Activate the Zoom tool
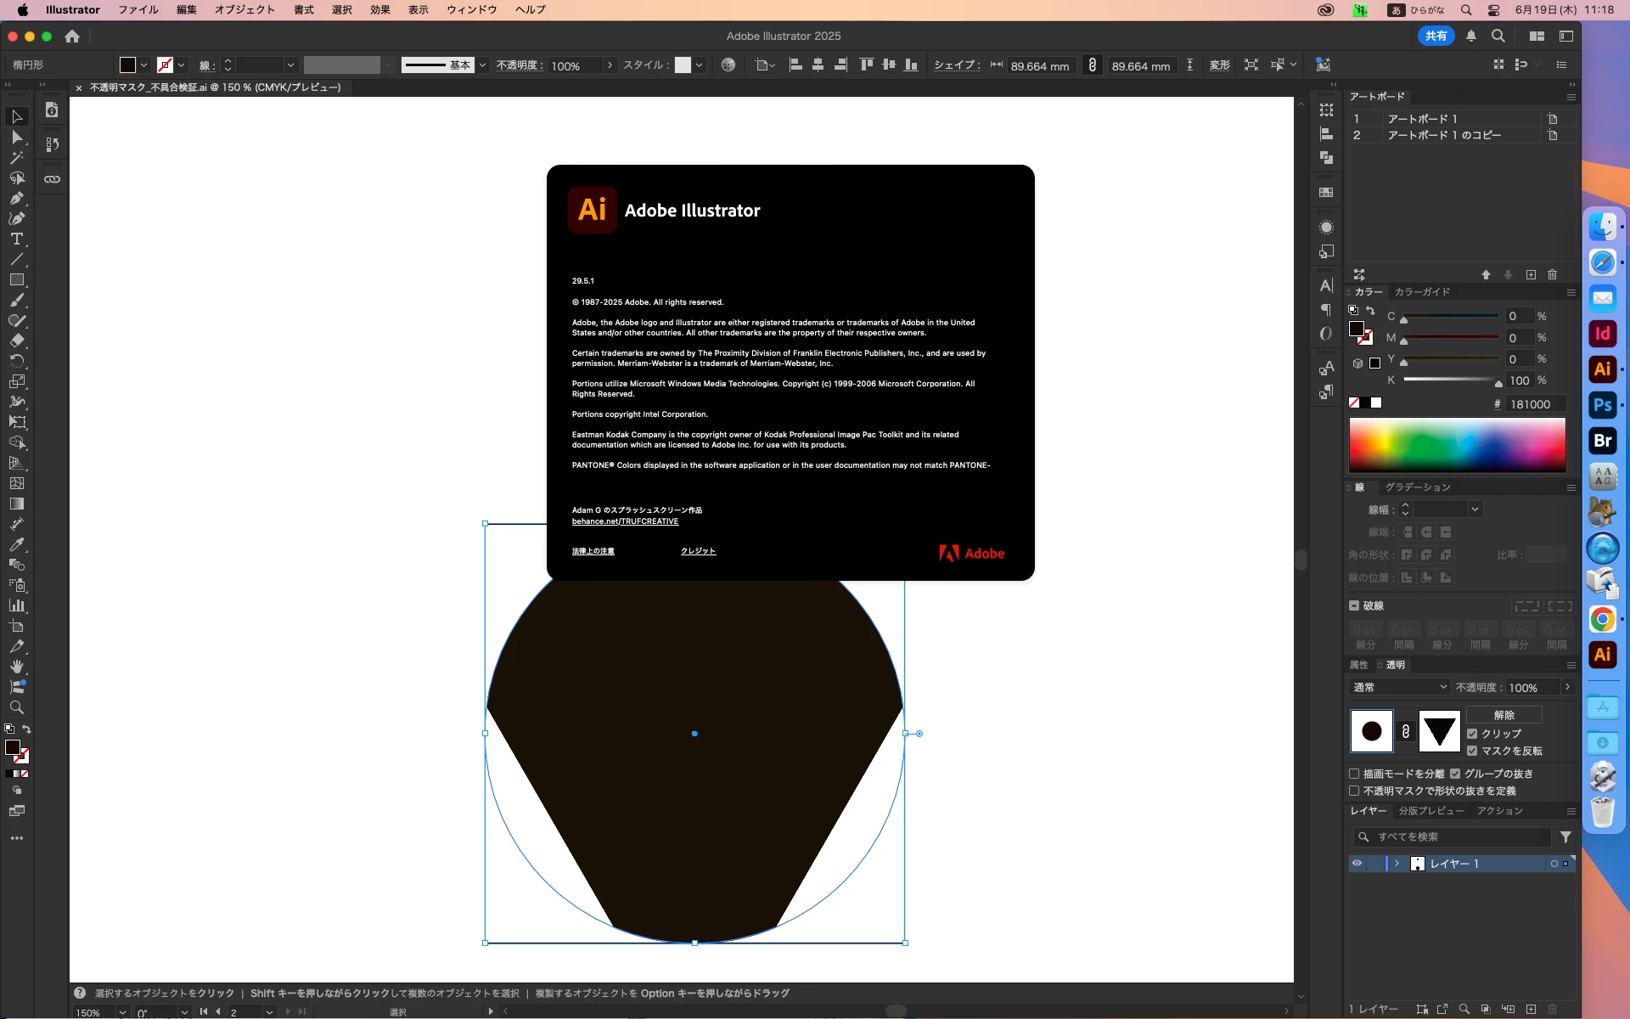The width and height of the screenshot is (1630, 1019). 16,707
